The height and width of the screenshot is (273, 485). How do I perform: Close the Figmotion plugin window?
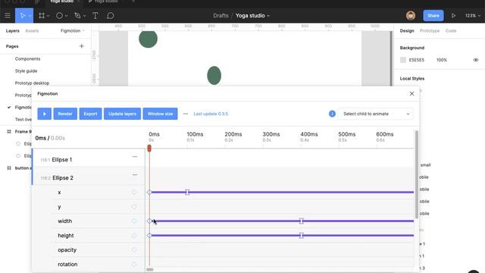tap(411, 93)
